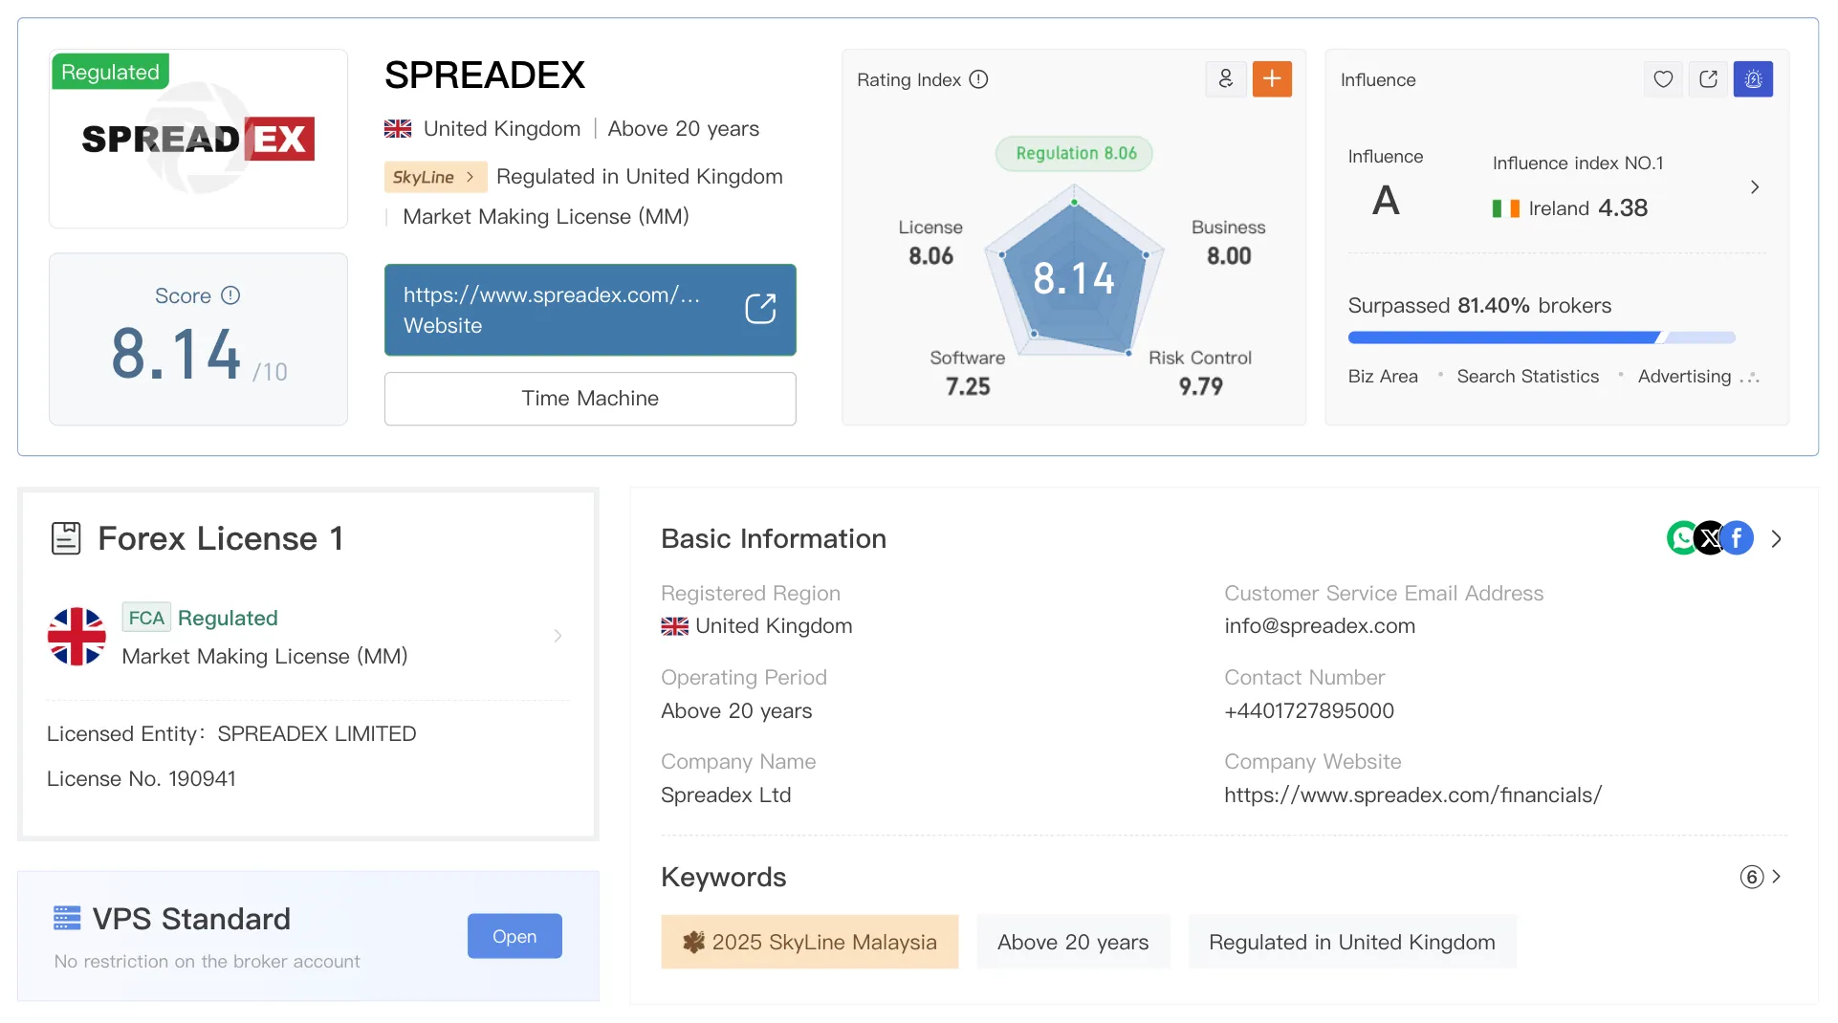Click the share icon in Influence panel
The height and width of the screenshot is (1023, 1838).
click(x=1708, y=79)
